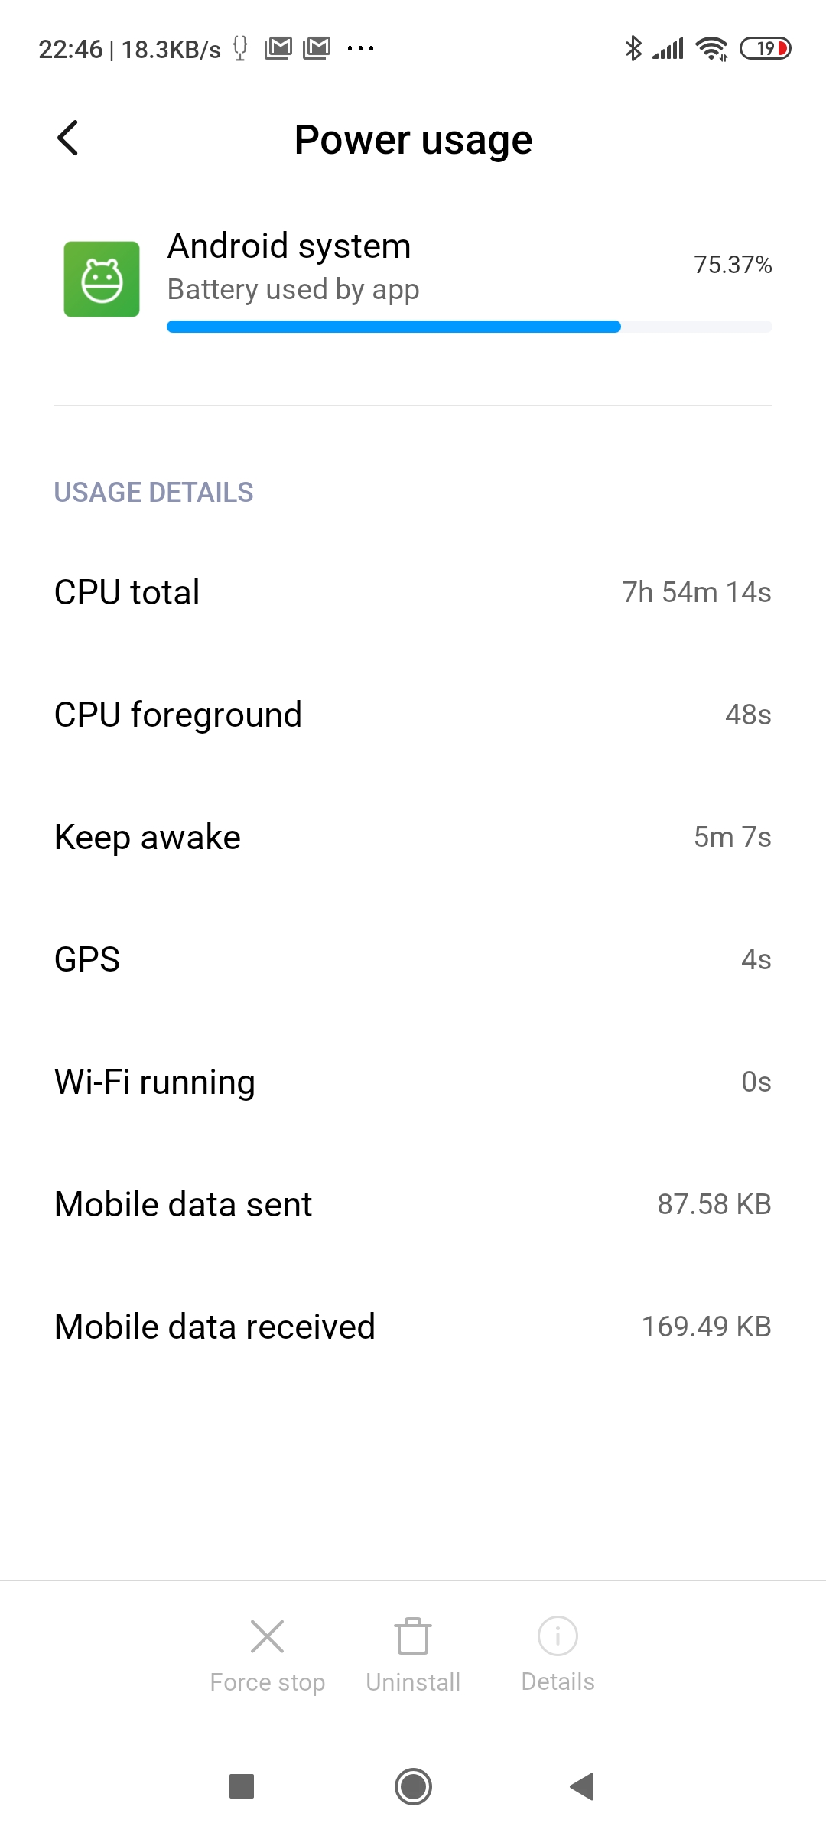This screenshot has height=1836, width=826.
Task: Select the CPU foreground row
Action: pos(413,715)
